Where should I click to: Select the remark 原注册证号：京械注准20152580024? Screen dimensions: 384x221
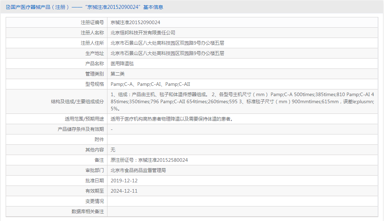[149, 160]
